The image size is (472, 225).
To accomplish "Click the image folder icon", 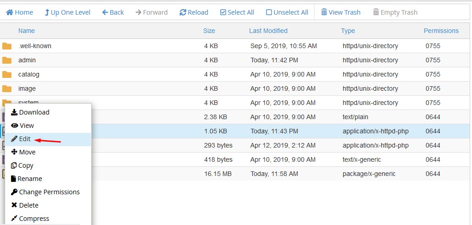I will tap(6, 89).
